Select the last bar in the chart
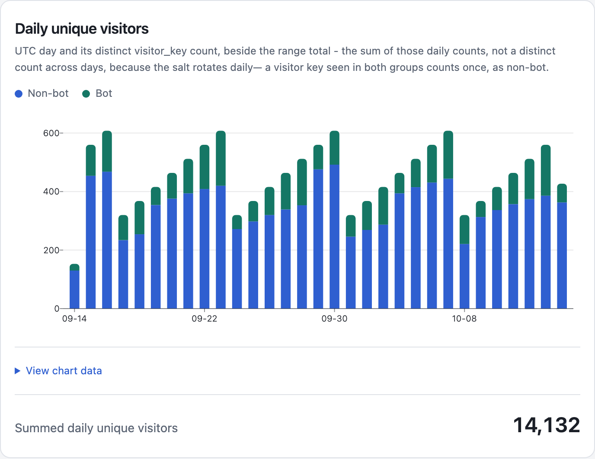595x459 pixels. tap(562, 246)
